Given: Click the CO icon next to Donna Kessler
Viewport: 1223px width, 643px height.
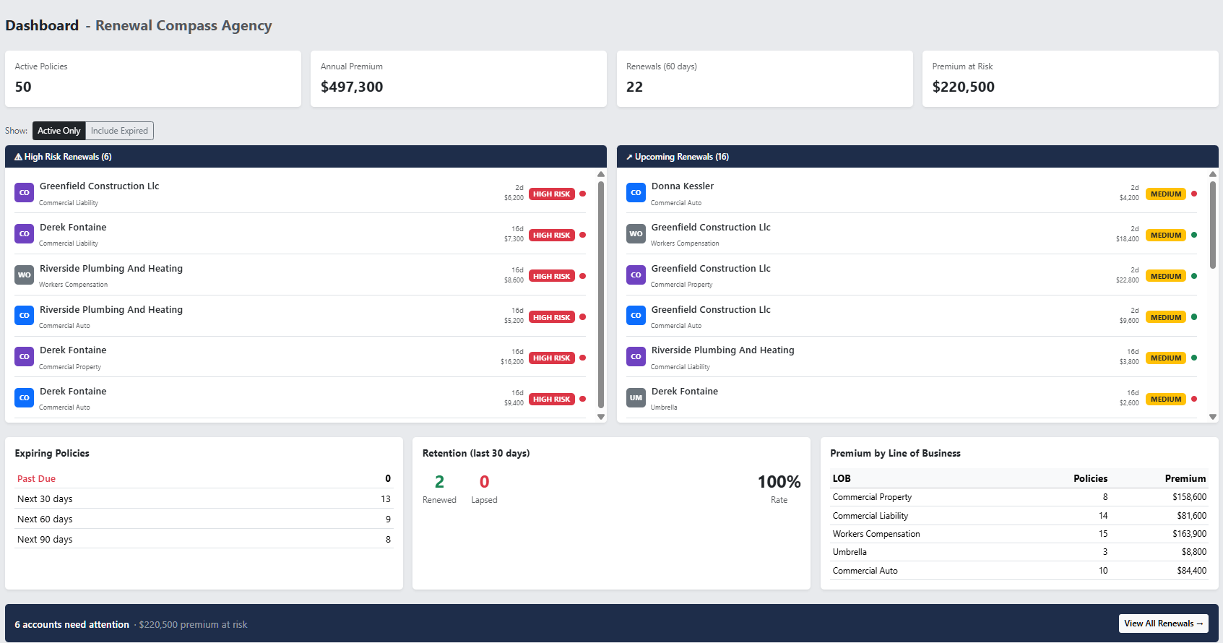Looking at the screenshot, I should [x=636, y=193].
